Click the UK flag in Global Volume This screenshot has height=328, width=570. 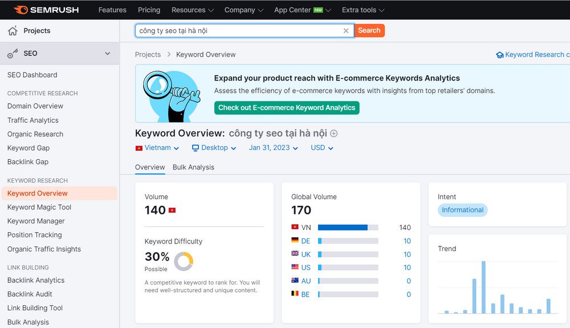click(295, 253)
